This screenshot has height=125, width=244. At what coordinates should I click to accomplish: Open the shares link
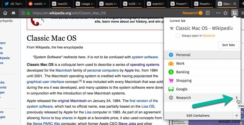click(x=67, y=118)
